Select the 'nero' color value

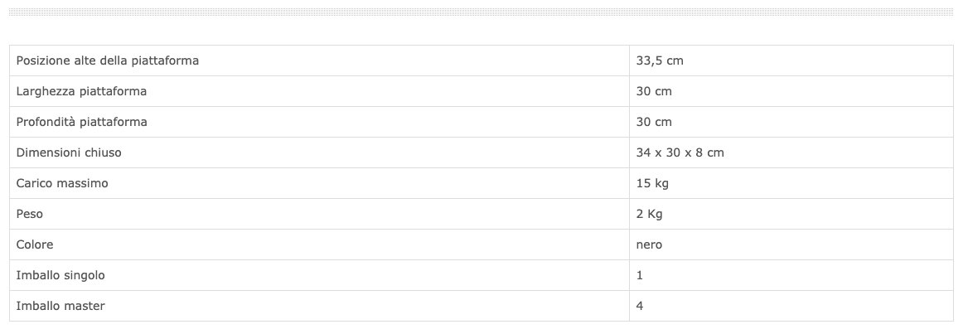tap(649, 244)
